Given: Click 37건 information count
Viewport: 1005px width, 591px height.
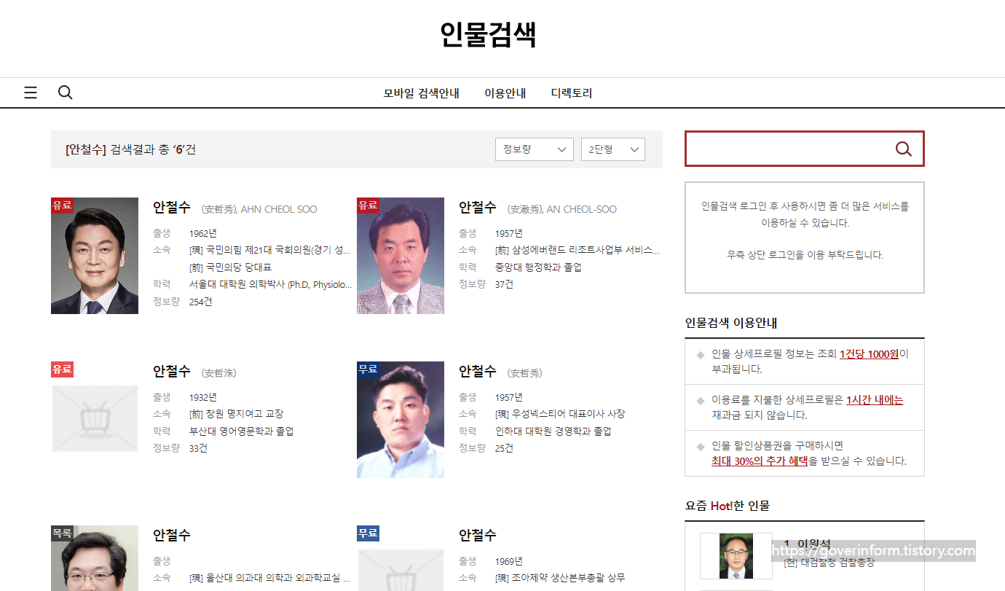Looking at the screenshot, I should [504, 284].
